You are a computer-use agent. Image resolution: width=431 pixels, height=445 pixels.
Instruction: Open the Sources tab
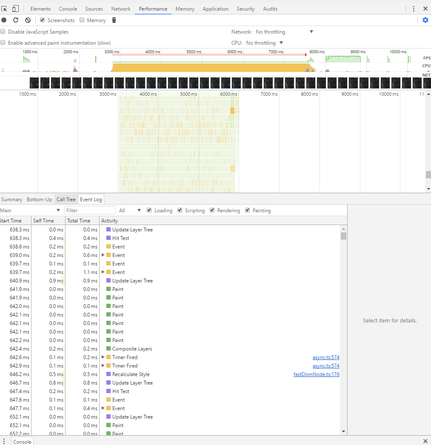(x=94, y=9)
